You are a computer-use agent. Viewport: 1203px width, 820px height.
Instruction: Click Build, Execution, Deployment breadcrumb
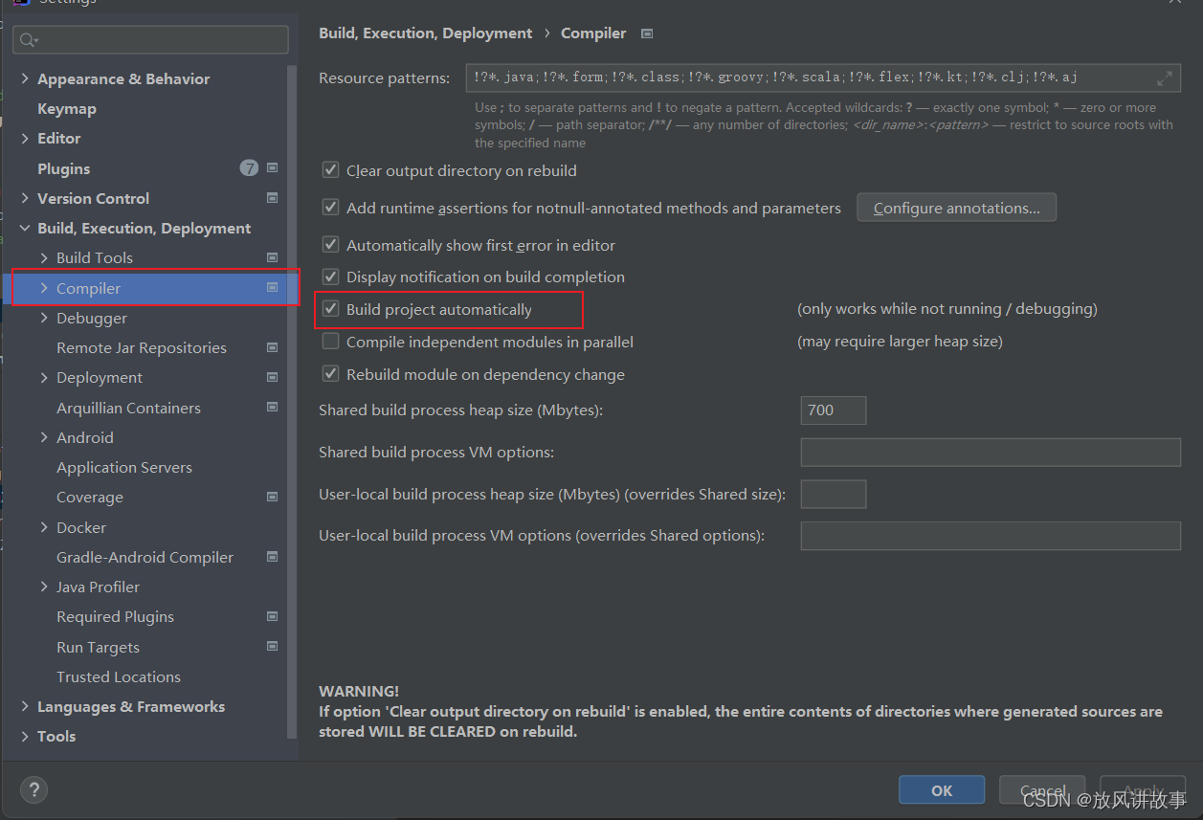tap(425, 33)
